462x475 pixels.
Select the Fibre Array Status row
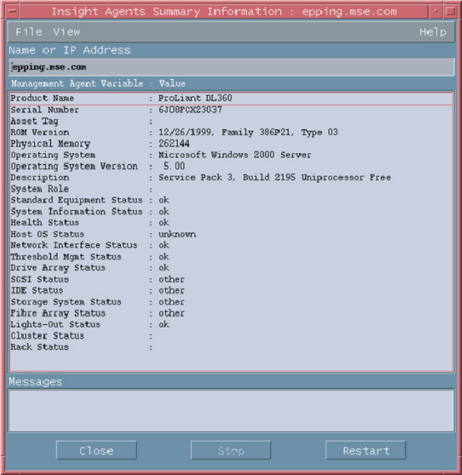pyautogui.click(x=231, y=313)
